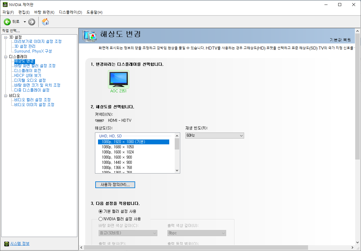This screenshot has height=251, width=361.
Task: Open the Home icon in toolbar
Action: point(45,22)
